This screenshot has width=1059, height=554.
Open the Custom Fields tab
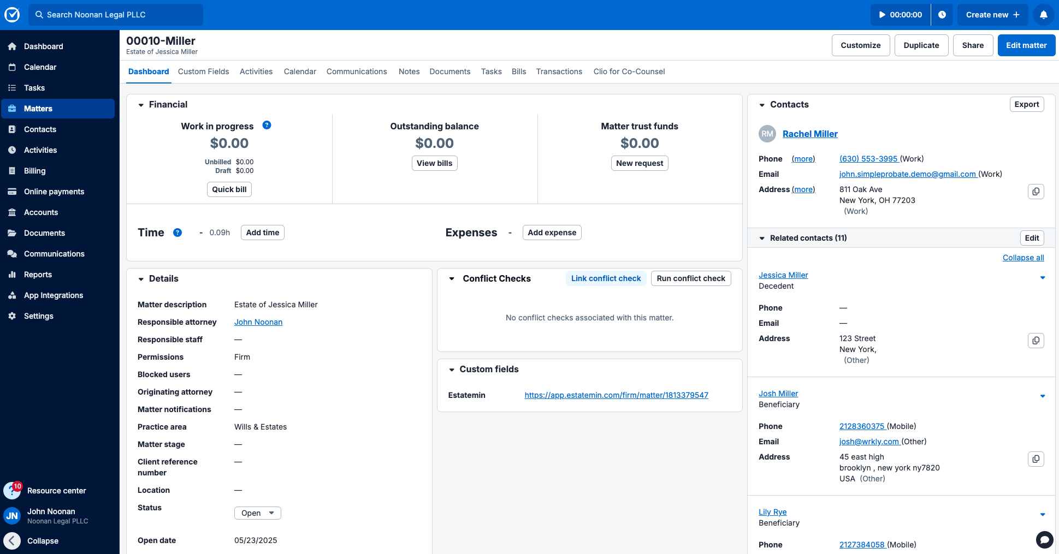(x=203, y=72)
